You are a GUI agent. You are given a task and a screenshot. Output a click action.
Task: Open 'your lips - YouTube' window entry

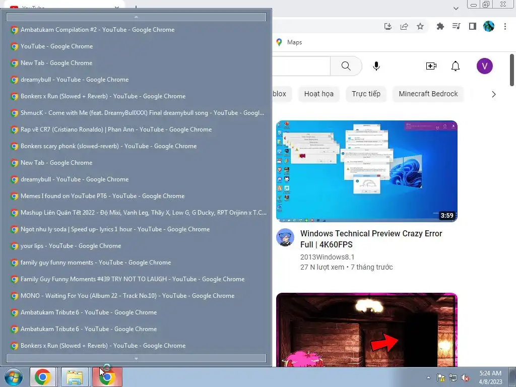pyautogui.click(x=136, y=246)
